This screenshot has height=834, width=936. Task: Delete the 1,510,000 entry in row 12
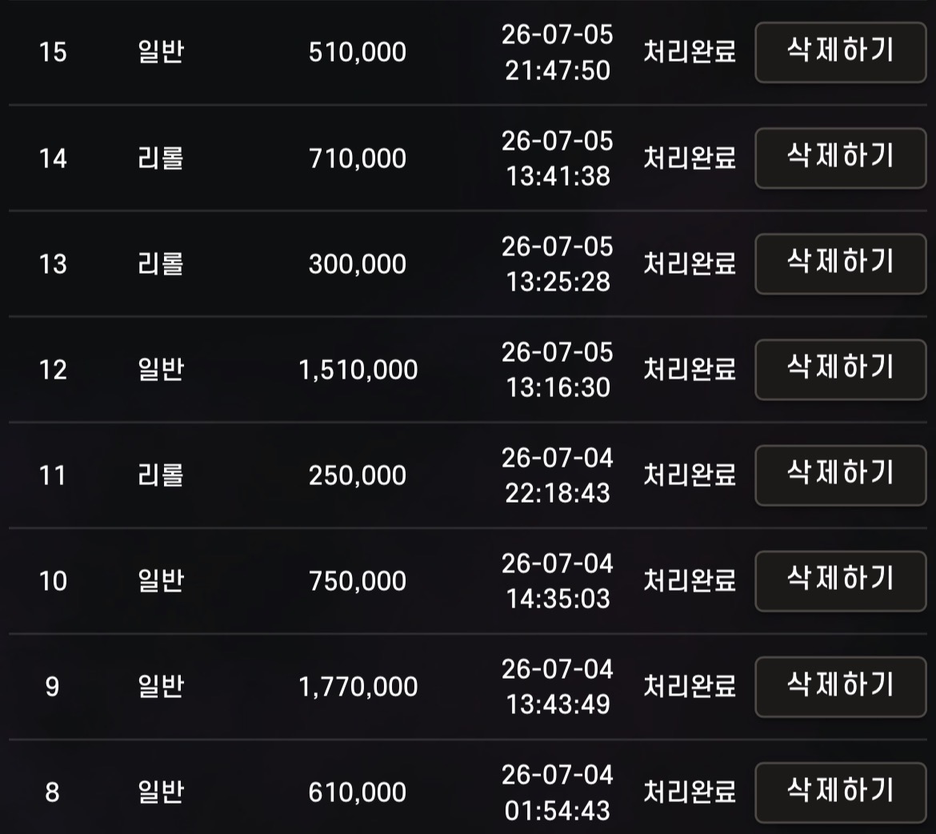pos(841,369)
